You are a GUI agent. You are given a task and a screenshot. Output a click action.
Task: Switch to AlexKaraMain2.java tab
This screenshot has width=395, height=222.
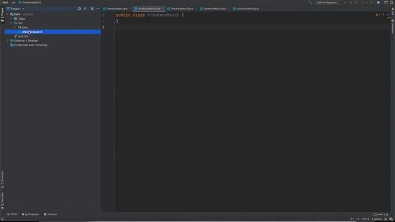[182, 9]
